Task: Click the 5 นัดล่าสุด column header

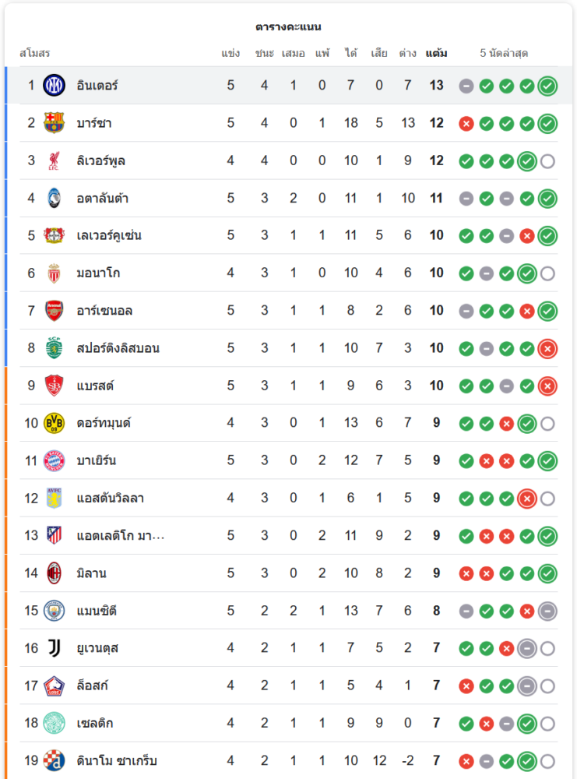Action: coord(504,54)
